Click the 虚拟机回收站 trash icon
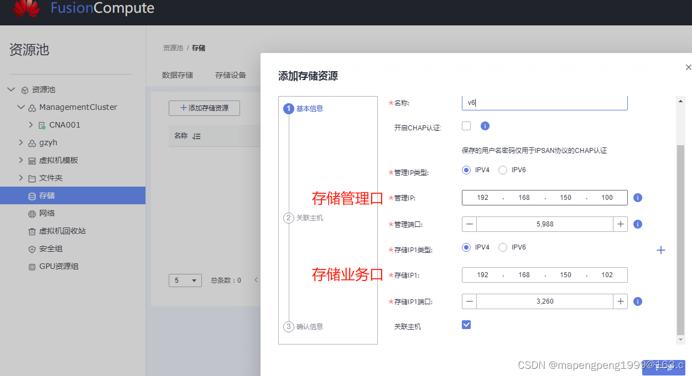The image size is (692, 376). [32, 231]
